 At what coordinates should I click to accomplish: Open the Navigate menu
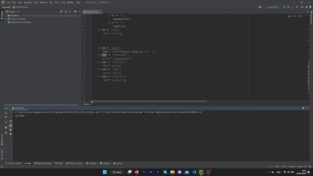click(28, 2)
